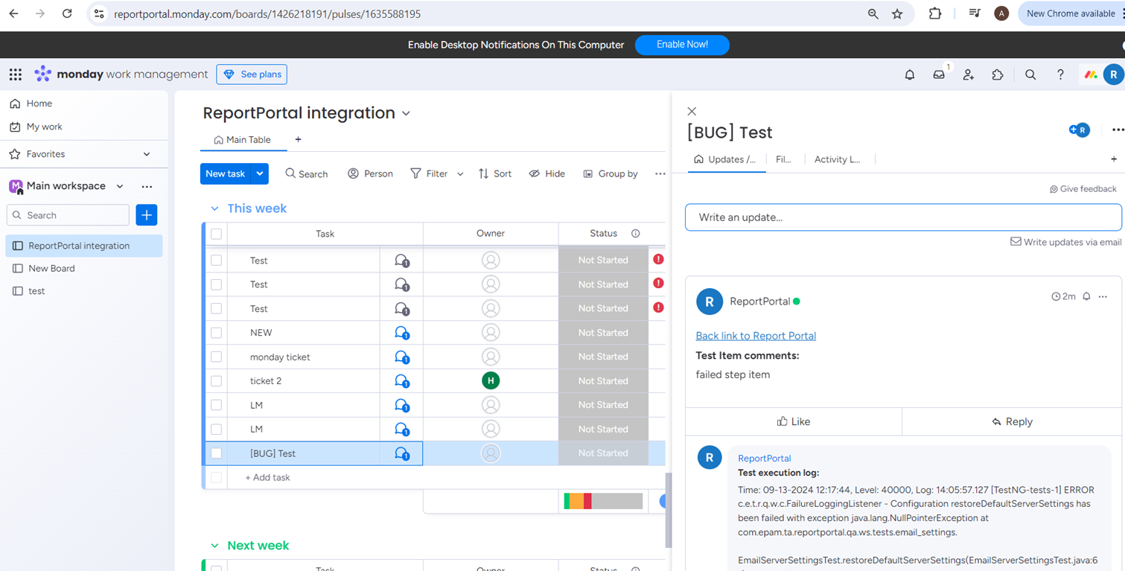The width and height of the screenshot is (1125, 571).
Task: Click the colored status battery bar
Action: click(602, 501)
